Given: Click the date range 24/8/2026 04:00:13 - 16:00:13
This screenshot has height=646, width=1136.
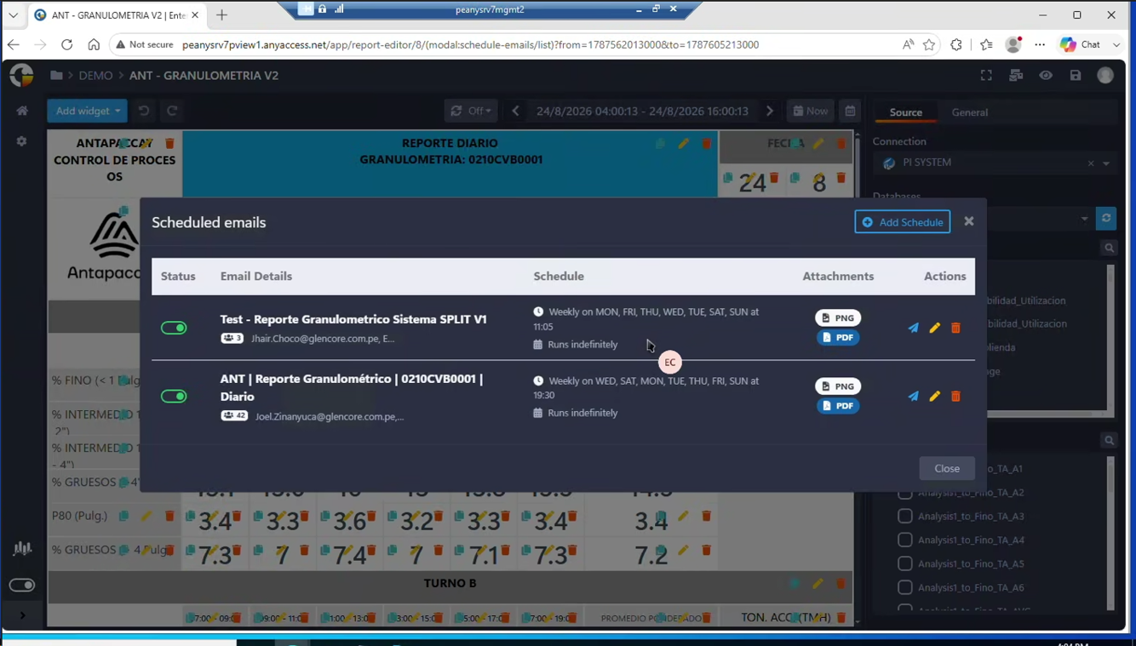Looking at the screenshot, I should point(642,111).
